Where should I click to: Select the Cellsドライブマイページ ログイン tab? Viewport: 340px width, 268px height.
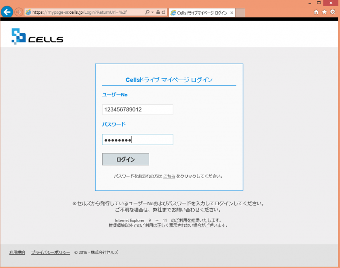point(199,13)
